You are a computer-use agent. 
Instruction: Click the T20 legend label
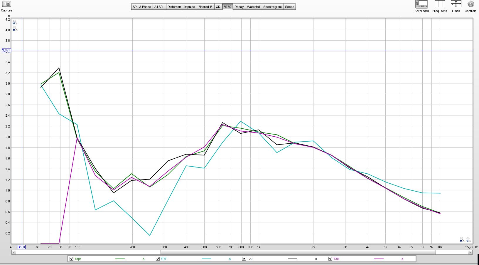pos(250,259)
